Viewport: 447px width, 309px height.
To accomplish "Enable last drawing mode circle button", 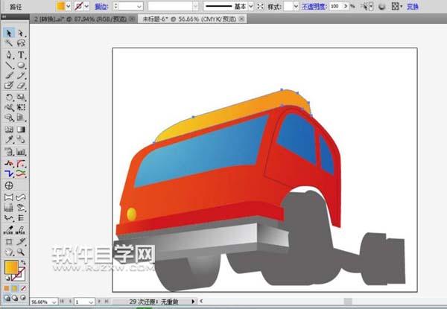I will [23, 298].
